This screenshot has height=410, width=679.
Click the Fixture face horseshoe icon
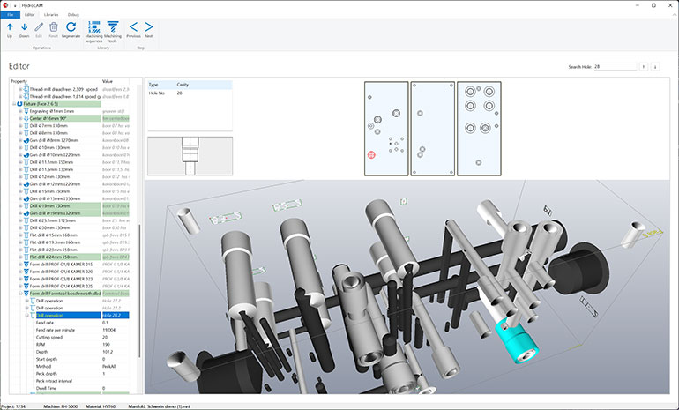tap(19, 104)
